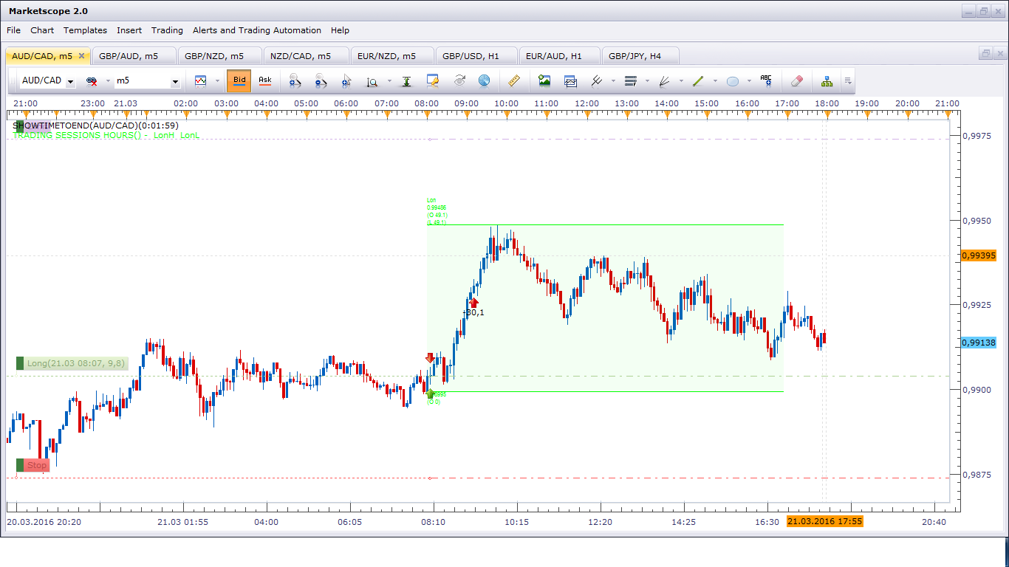
Task: Click the orange 0,99395 price label
Action: click(979, 255)
